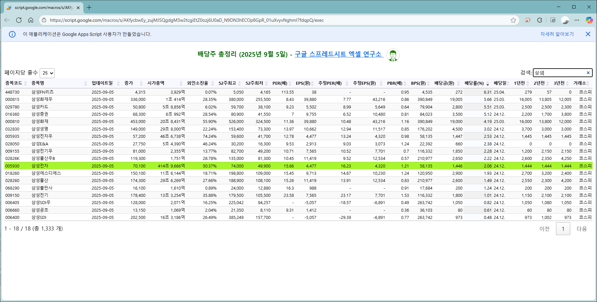
Task: Sort table by 52주최고 column
Action: [x=230, y=83]
